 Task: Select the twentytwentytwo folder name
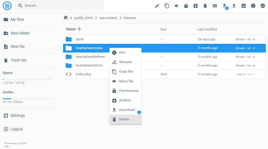click(89, 65)
